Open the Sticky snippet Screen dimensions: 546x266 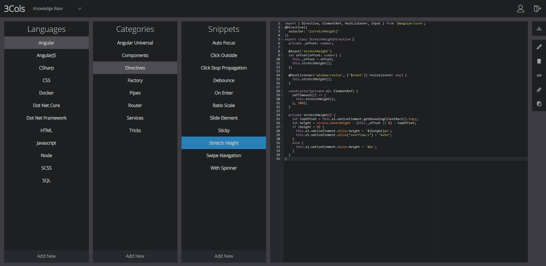[x=224, y=130]
